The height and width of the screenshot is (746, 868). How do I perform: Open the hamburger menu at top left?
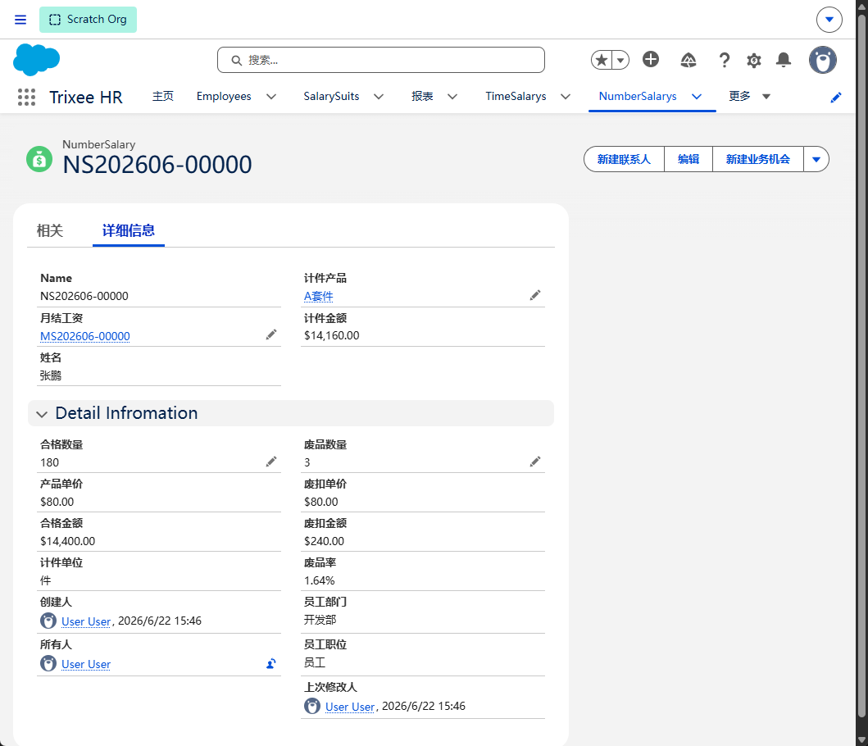pos(20,20)
